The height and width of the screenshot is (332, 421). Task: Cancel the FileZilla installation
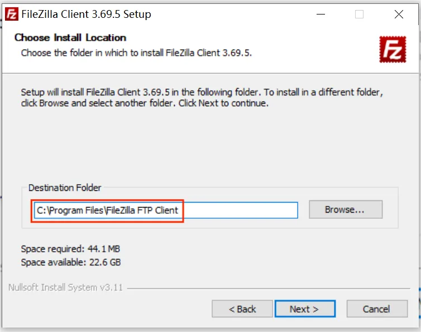(376, 309)
